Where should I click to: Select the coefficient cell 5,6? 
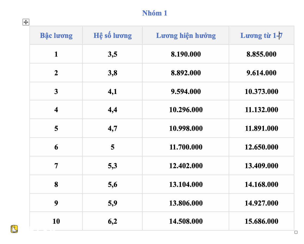point(112,184)
